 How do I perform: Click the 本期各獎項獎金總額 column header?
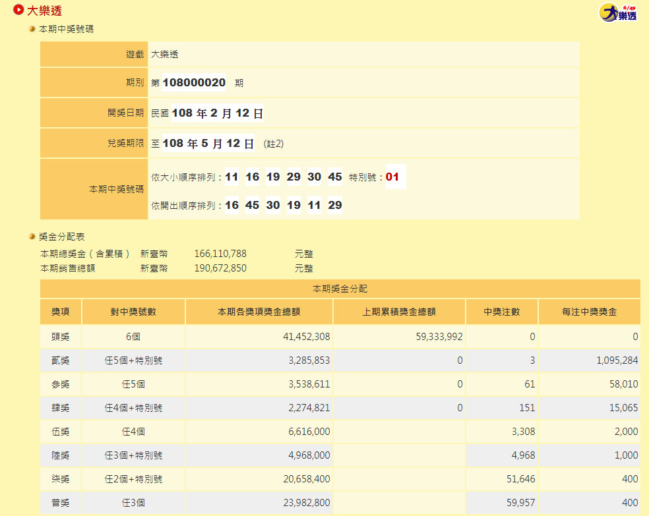click(x=259, y=312)
